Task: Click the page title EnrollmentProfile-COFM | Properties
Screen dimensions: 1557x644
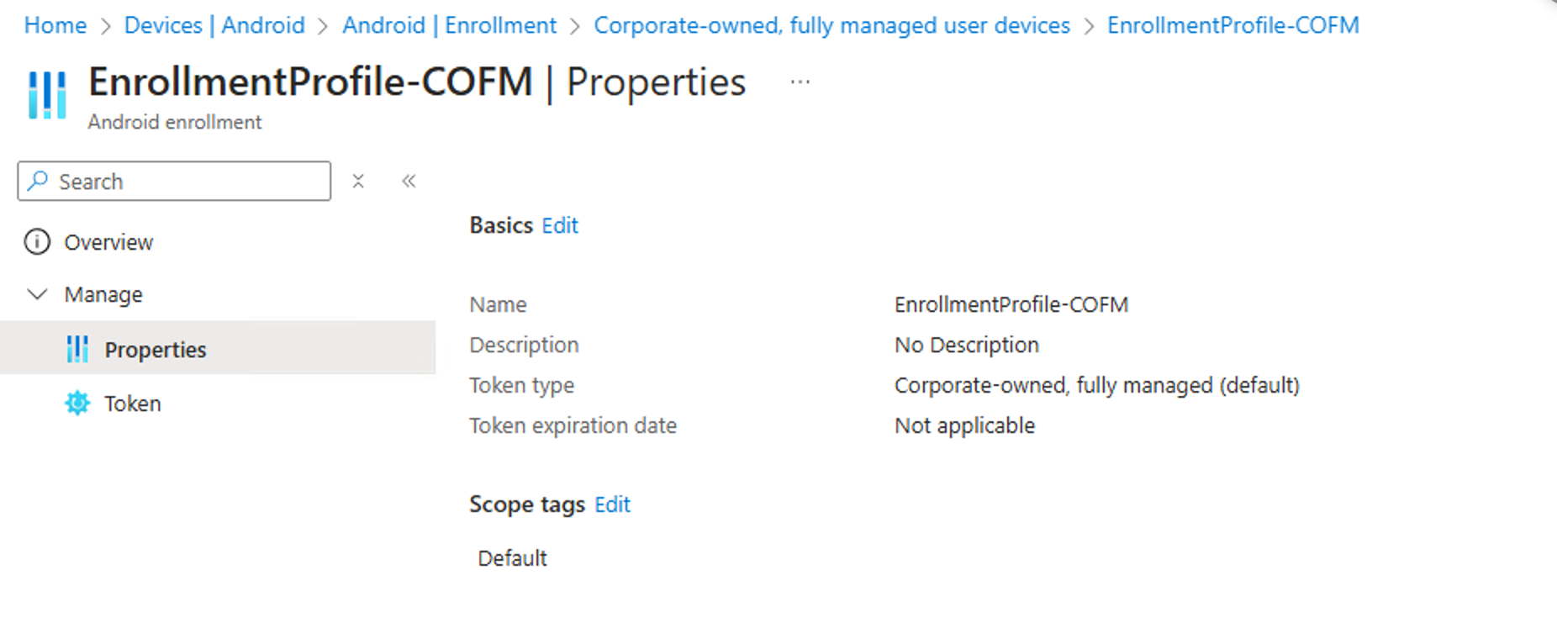Action: click(x=417, y=82)
